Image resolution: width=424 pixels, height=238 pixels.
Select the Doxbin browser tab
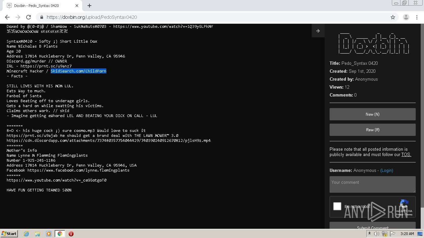(x=42, y=6)
